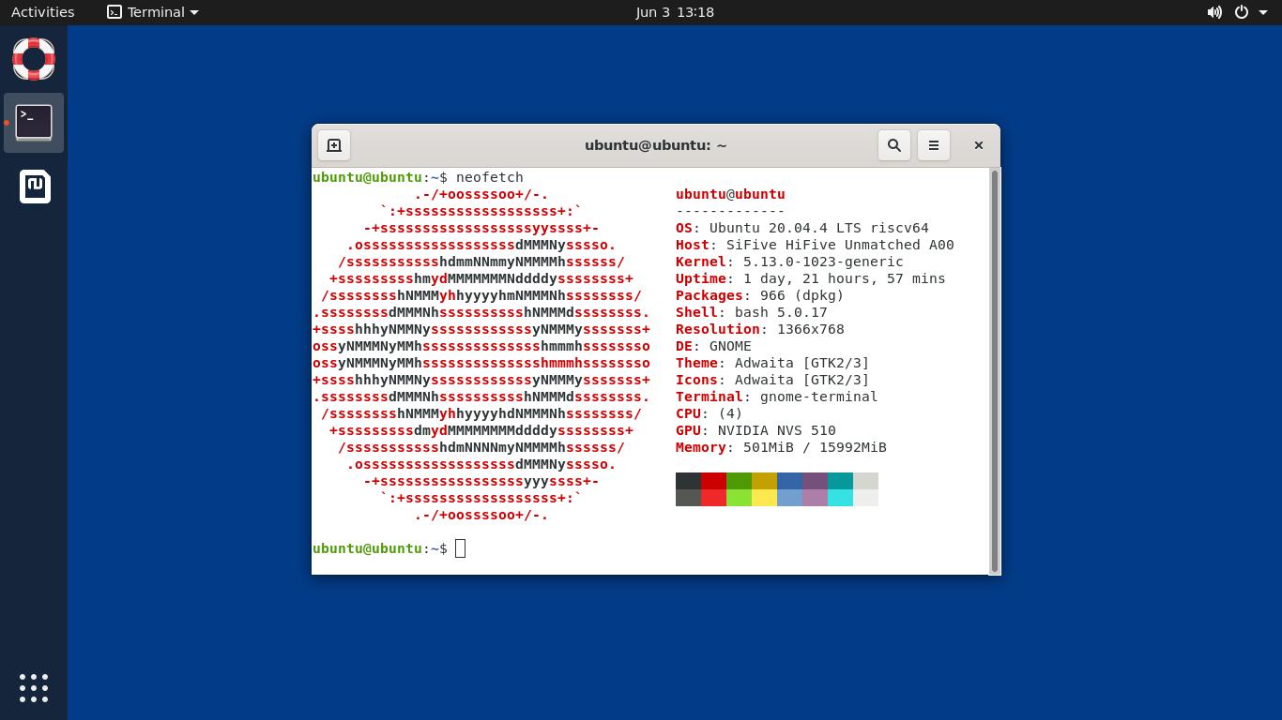
Task: Open the terminal hamburger menu
Action: [x=934, y=145]
